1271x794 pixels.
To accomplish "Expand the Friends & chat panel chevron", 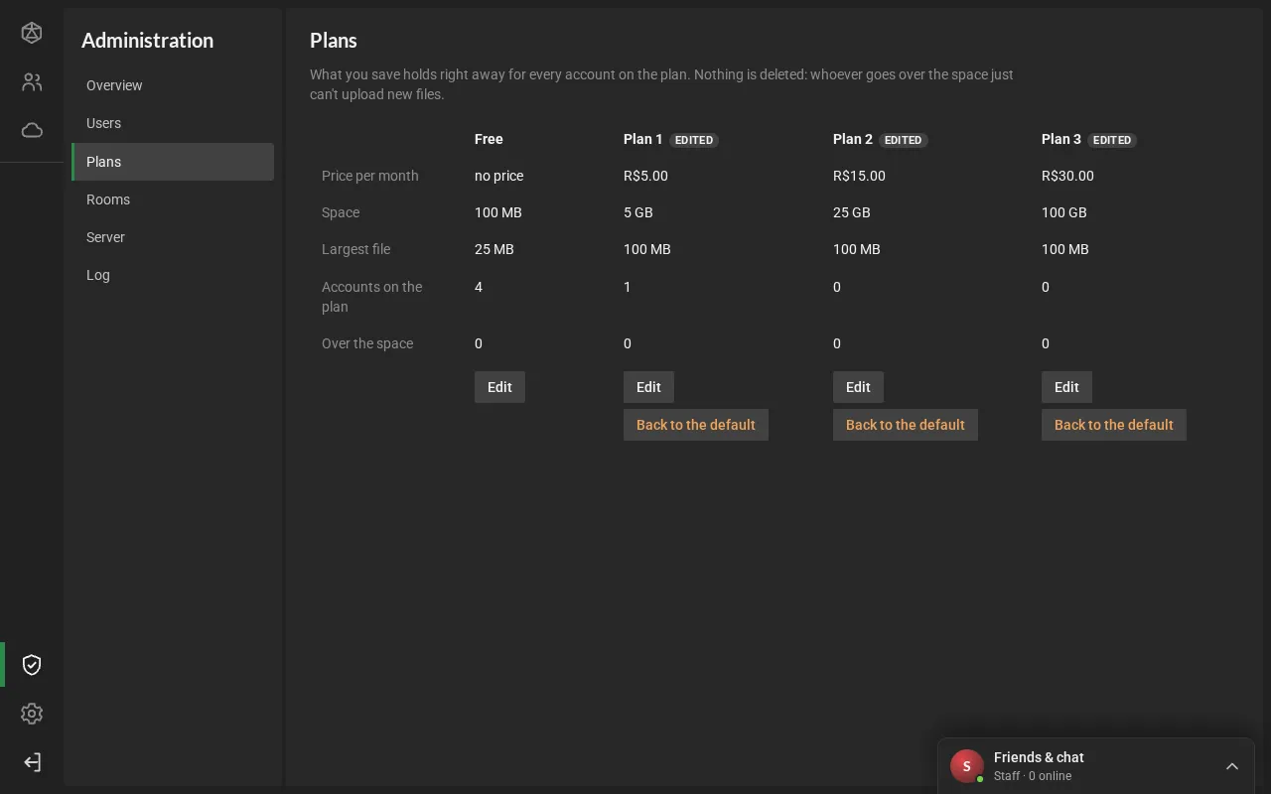I will coord(1232,766).
